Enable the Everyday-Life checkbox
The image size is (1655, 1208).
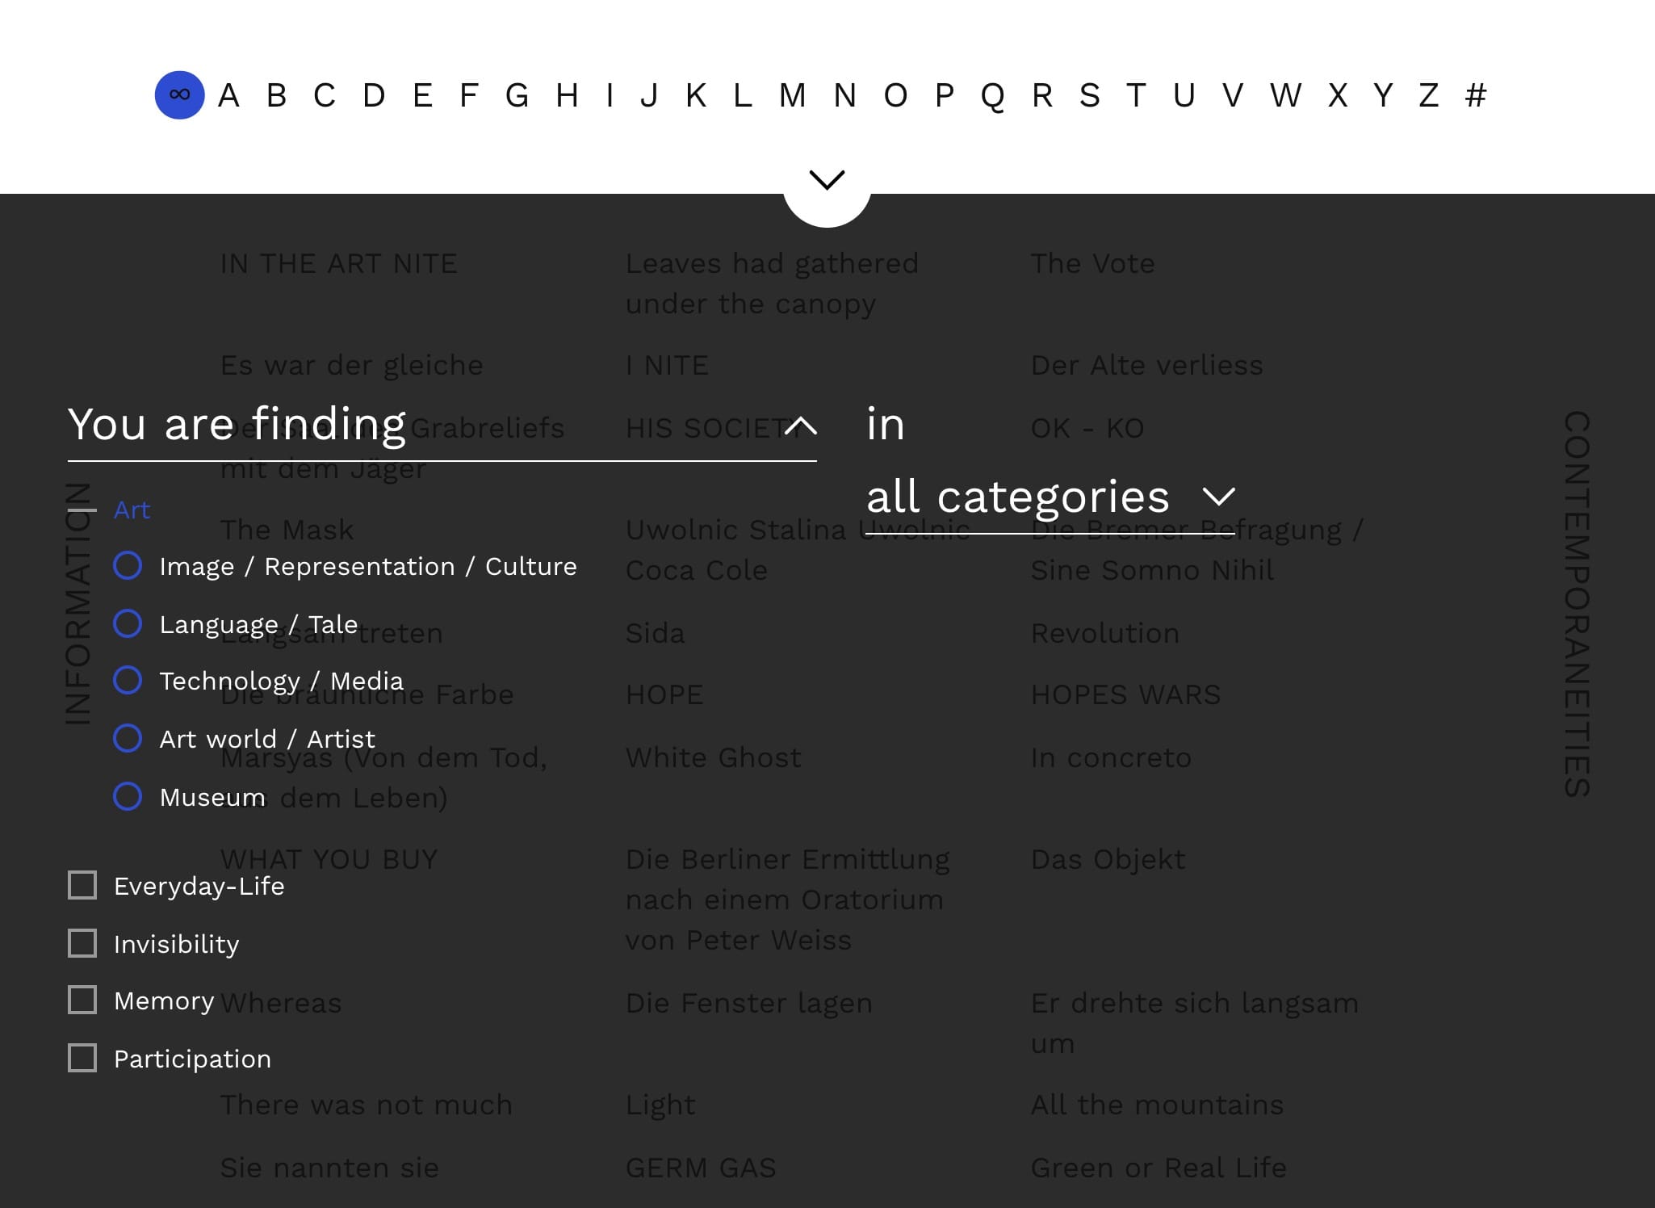pyautogui.click(x=82, y=886)
